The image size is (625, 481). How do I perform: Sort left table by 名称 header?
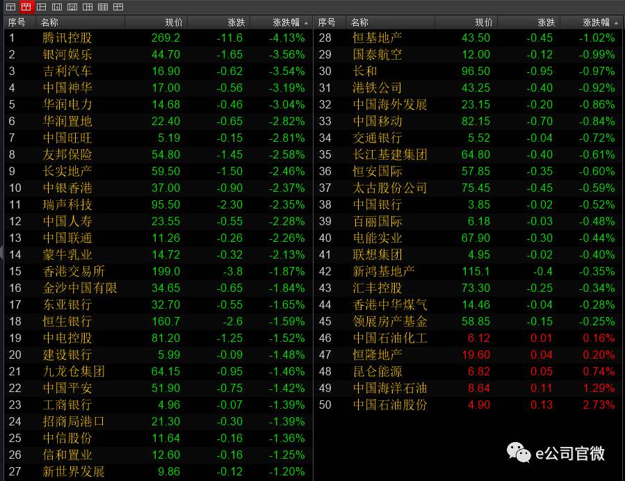pos(49,23)
